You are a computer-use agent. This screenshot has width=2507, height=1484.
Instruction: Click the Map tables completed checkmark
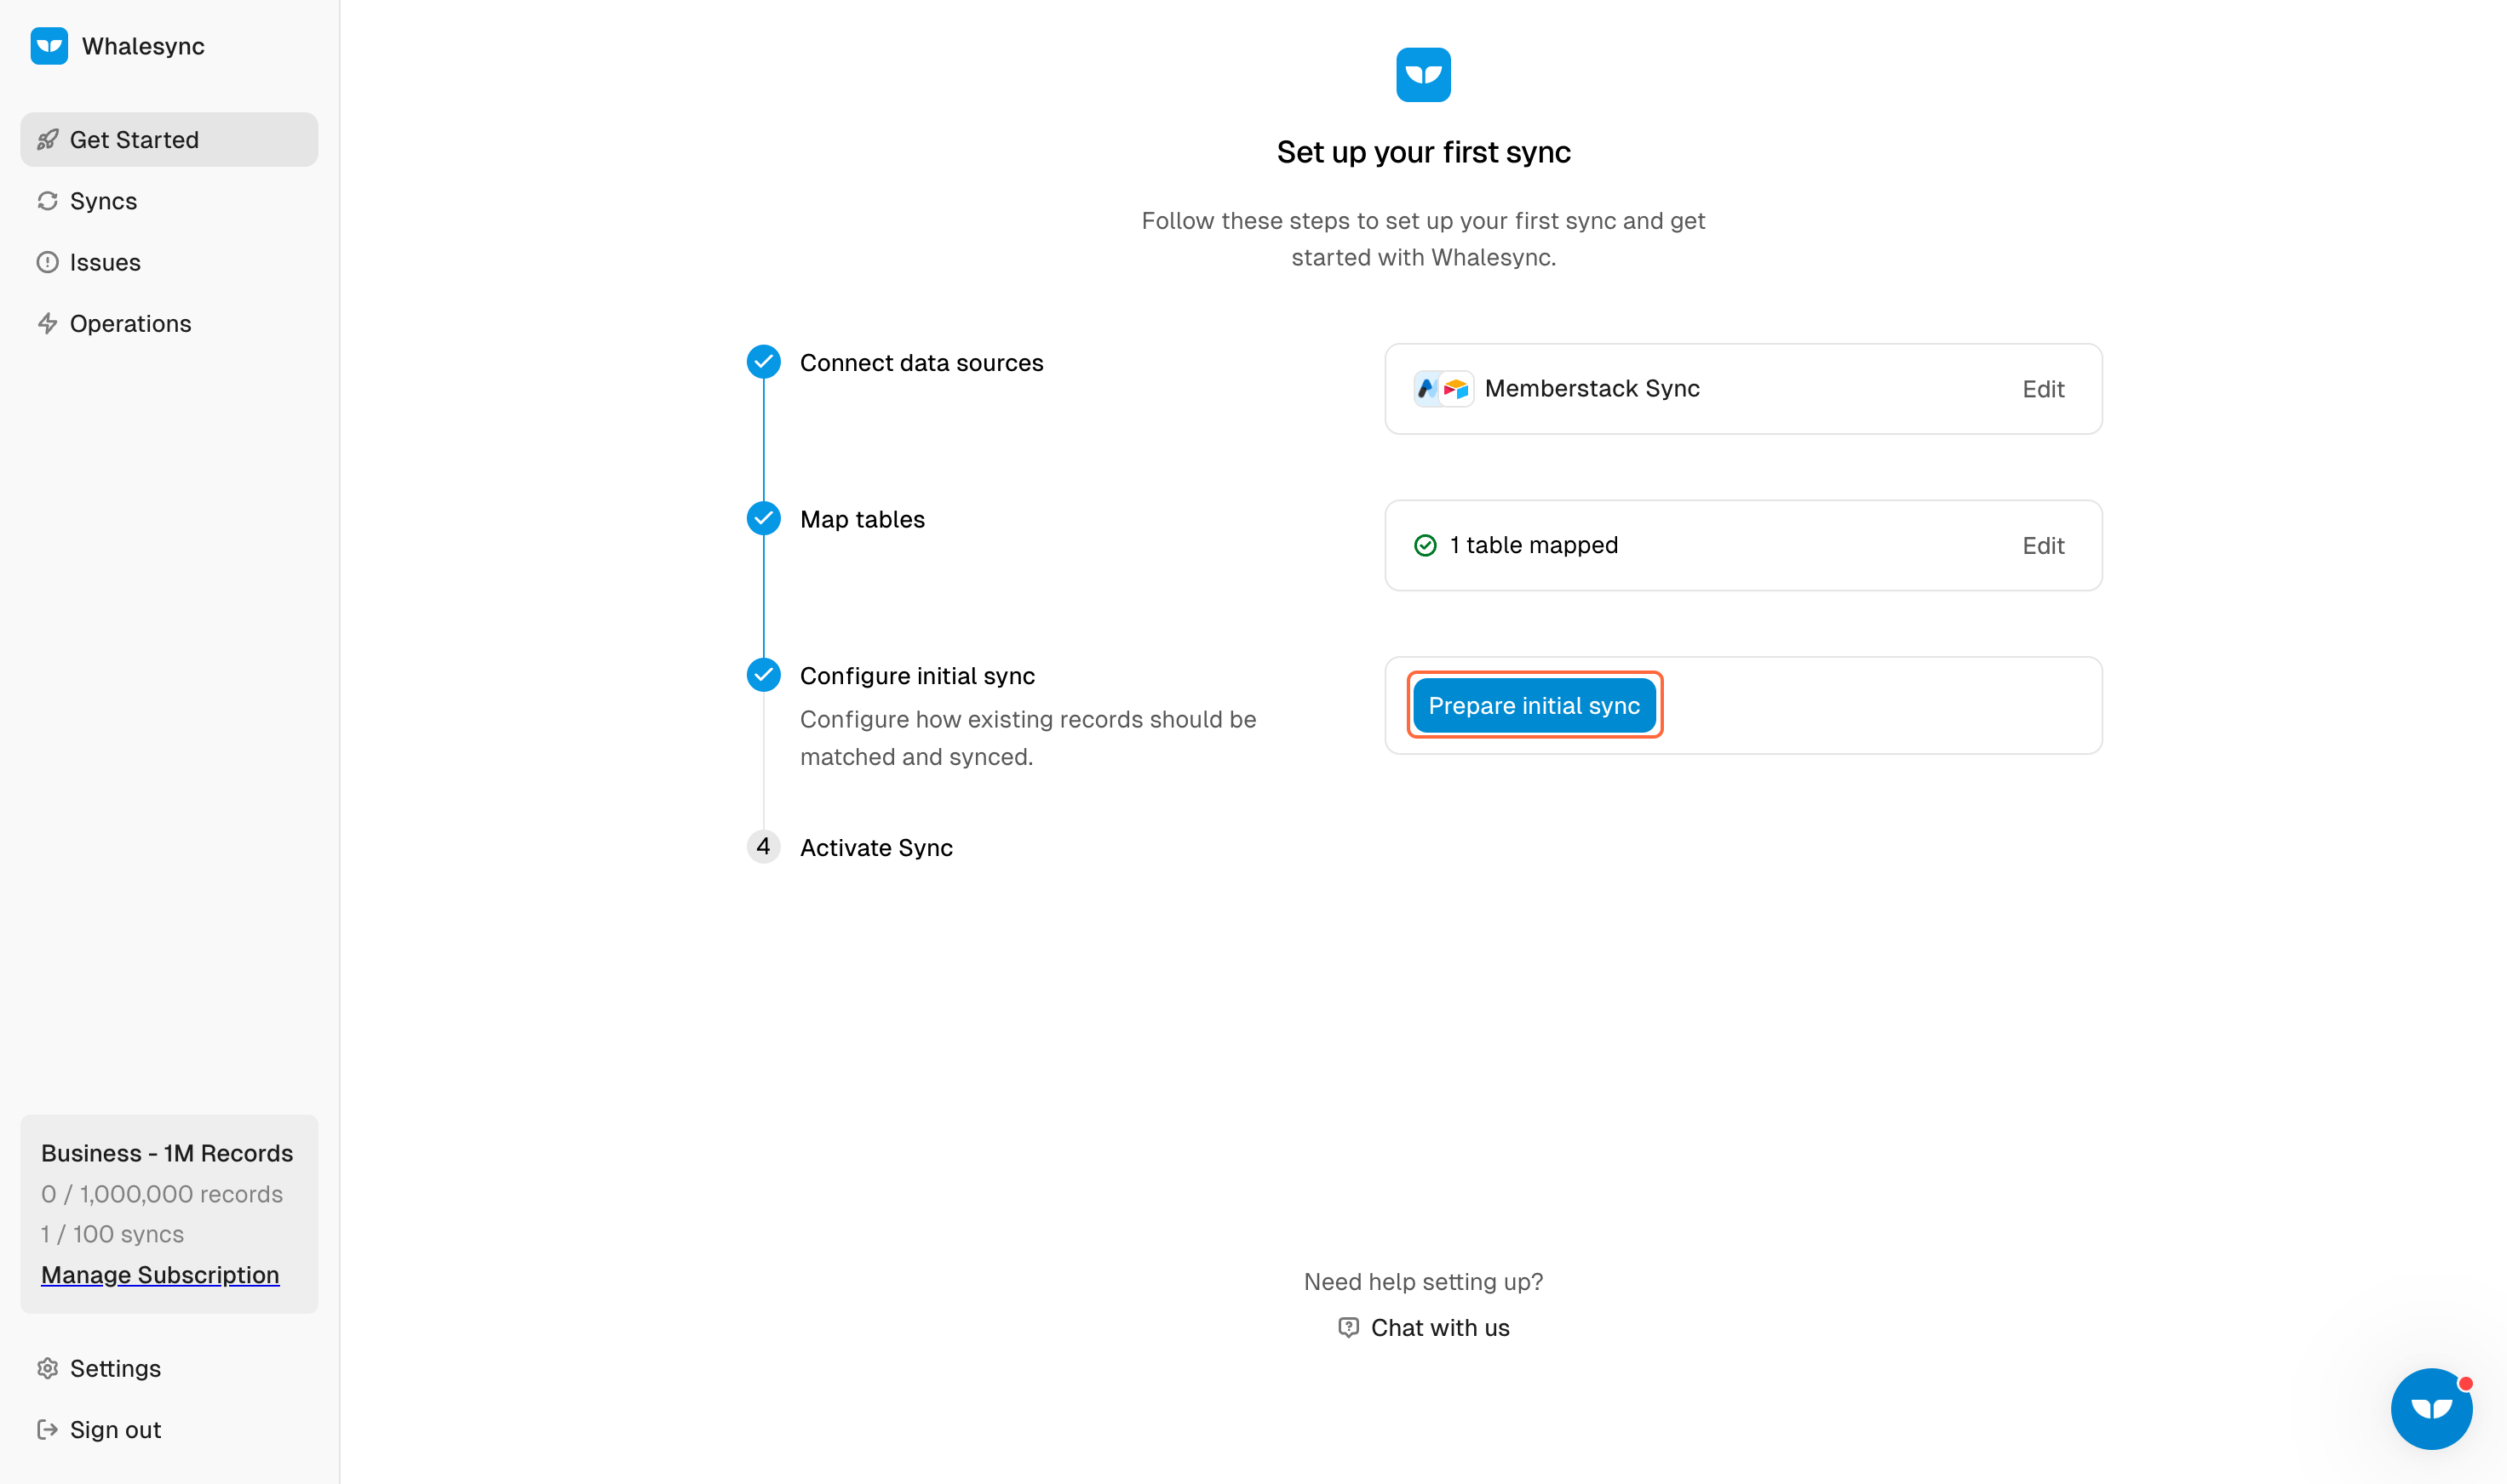763,518
